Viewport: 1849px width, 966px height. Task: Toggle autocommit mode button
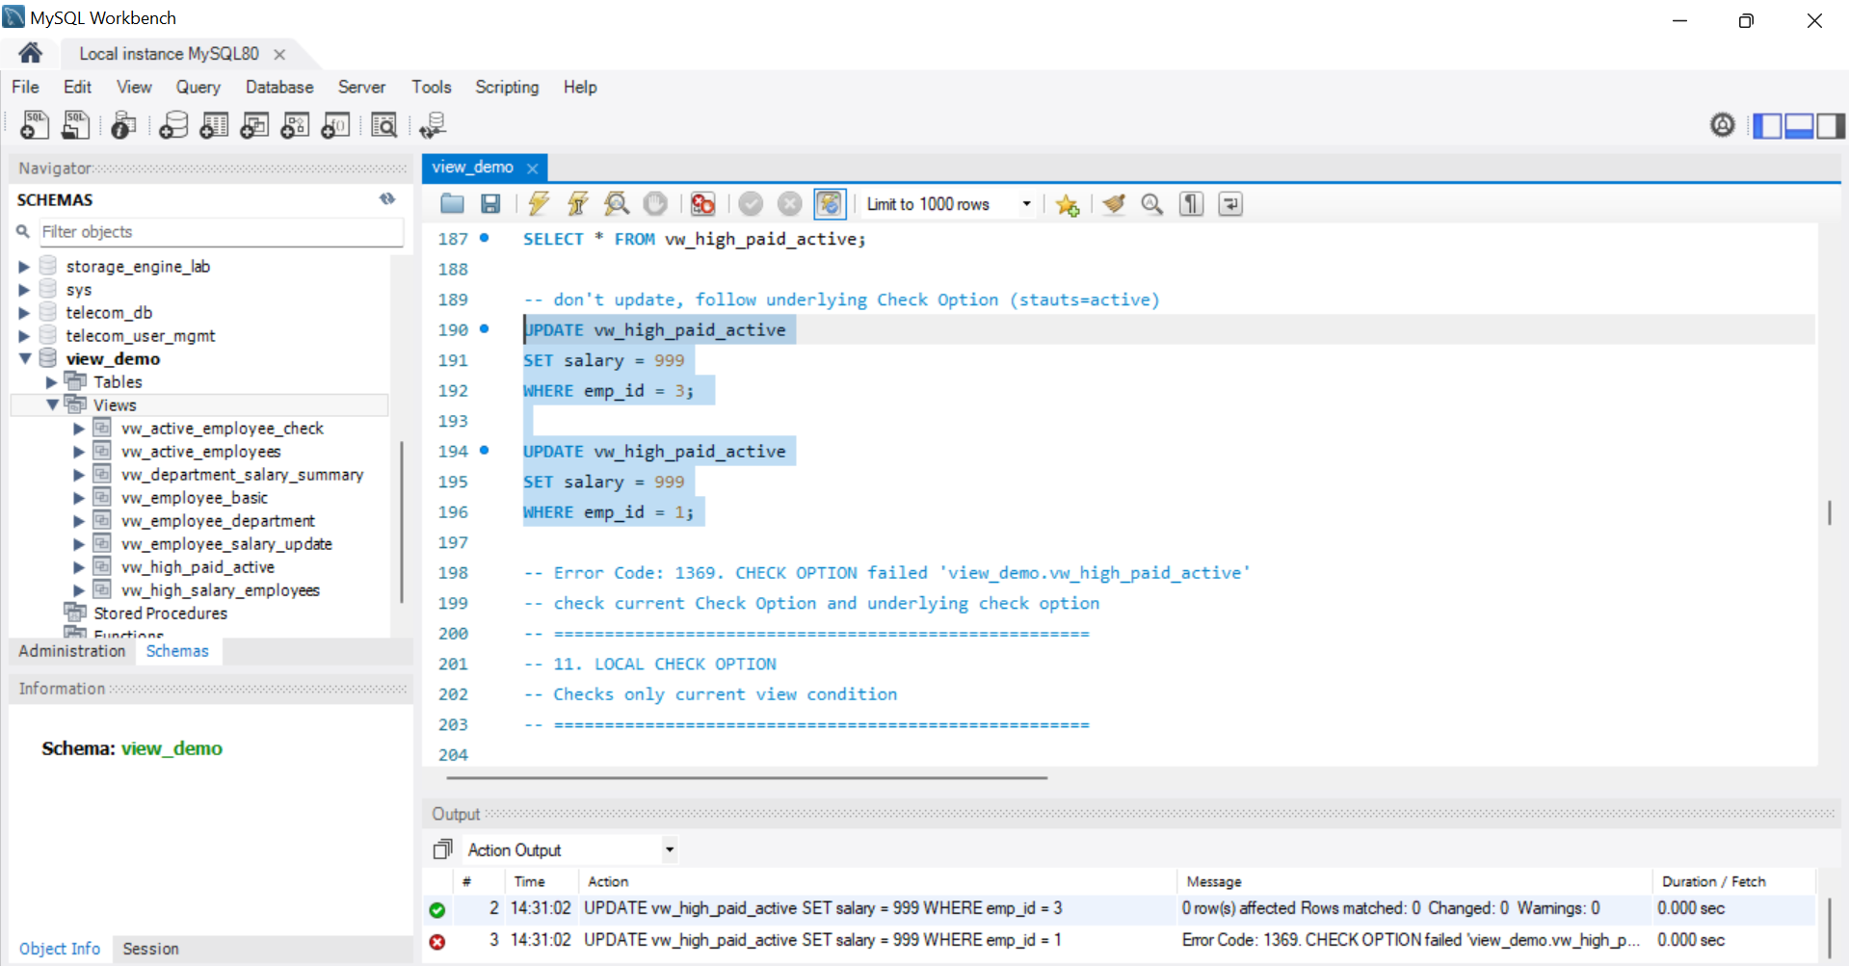[x=830, y=204]
